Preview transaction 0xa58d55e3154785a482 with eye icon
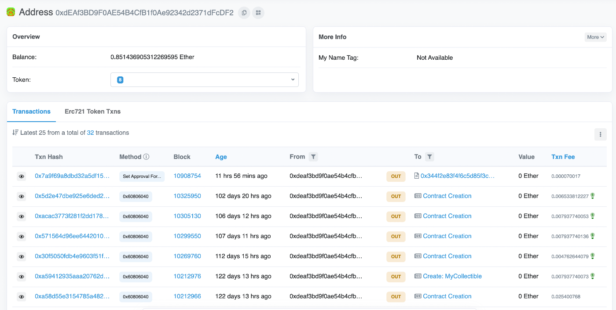The height and width of the screenshot is (310, 616). (x=21, y=297)
